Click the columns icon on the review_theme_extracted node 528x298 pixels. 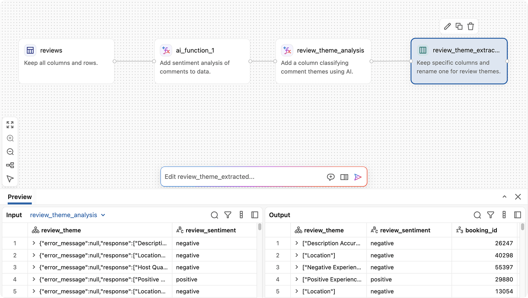423,50
